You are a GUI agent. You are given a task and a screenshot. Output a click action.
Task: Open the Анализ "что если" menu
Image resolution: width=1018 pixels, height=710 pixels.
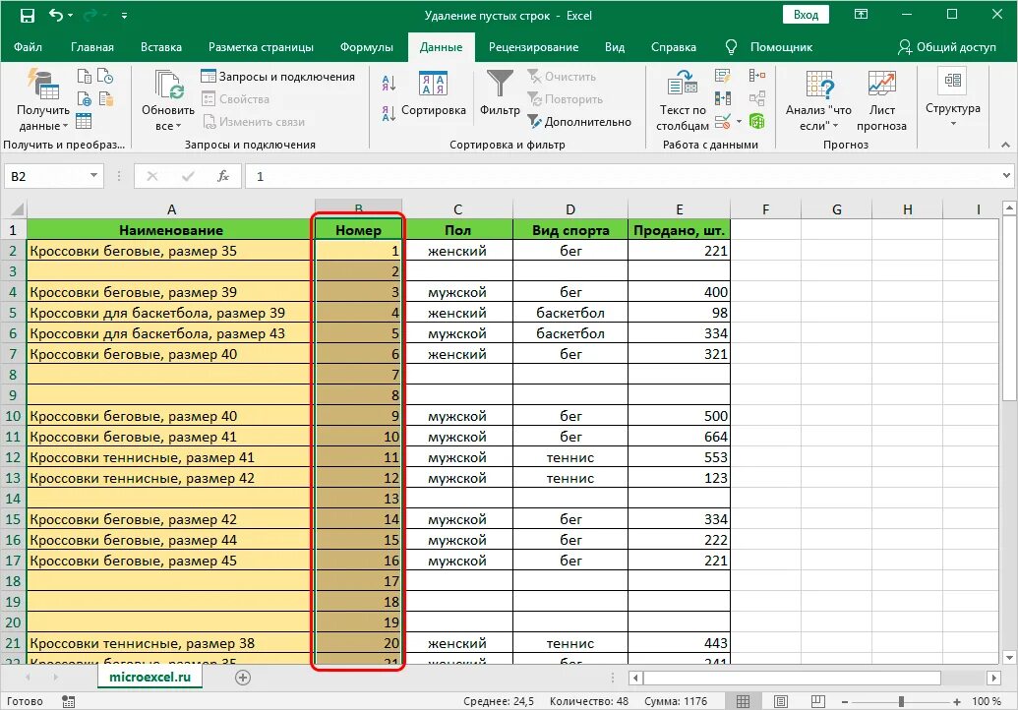[818, 100]
